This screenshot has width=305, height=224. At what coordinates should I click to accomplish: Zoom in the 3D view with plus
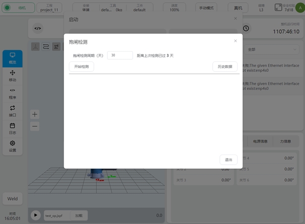(35, 114)
